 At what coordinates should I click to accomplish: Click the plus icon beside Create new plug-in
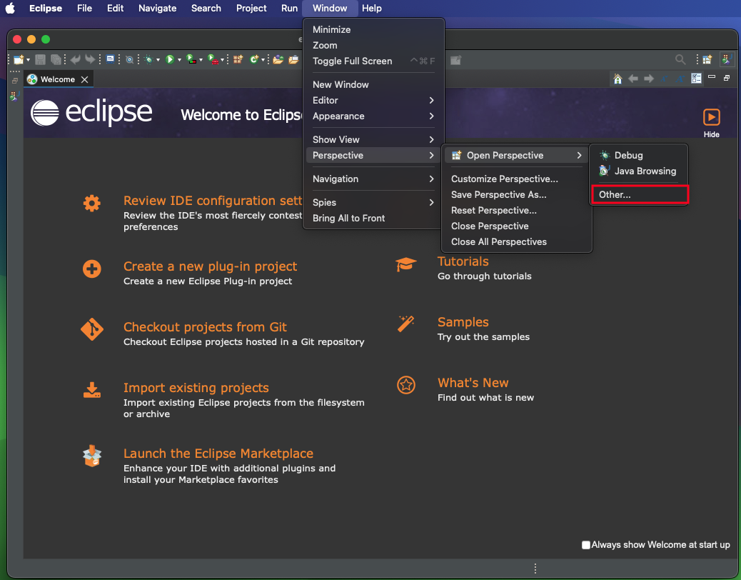coord(91,269)
